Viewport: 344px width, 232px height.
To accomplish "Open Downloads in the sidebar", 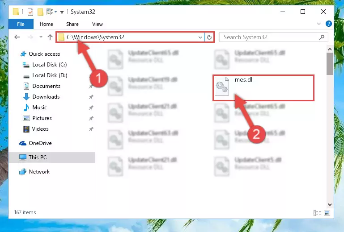I will [46, 97].
